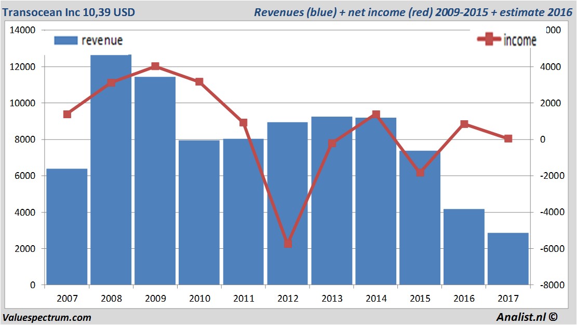This screenshot has width=577, height=325.
Task: Select the 2008 revenue bar
Action: tap(111, 169)
